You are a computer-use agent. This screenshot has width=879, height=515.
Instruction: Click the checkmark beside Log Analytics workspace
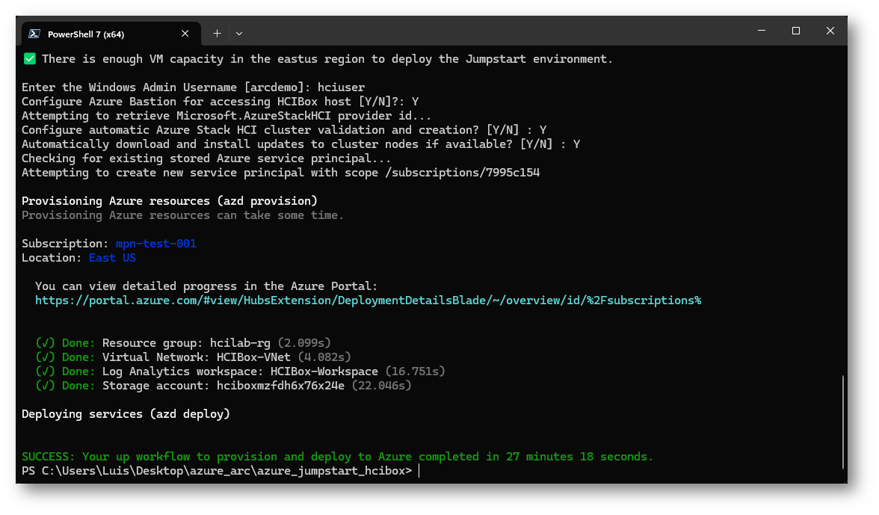click(44, 371)
